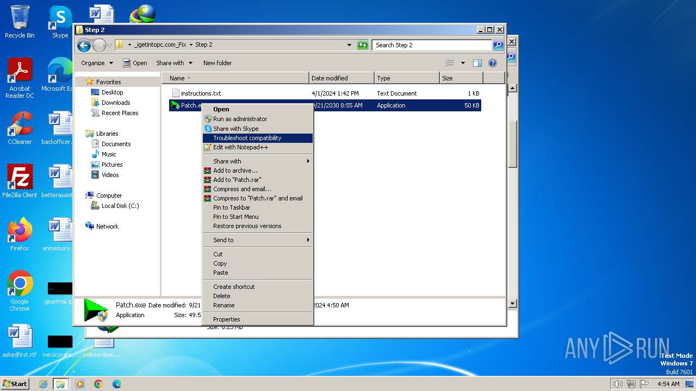This screenshot has height=391, width=696.
Task: Open Local Disk (C:)
Action: [x=120, y=206]
